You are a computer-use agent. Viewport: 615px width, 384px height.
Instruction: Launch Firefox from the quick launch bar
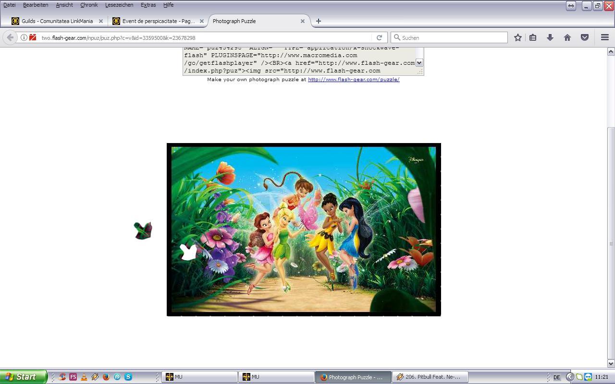tap(106, 377)
